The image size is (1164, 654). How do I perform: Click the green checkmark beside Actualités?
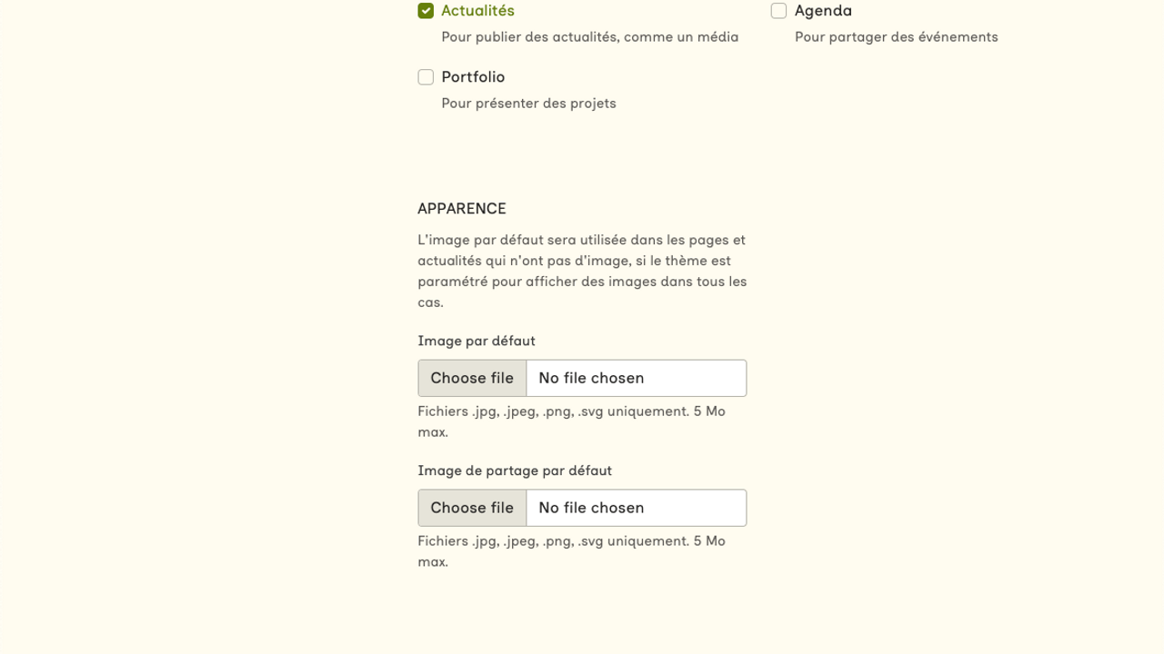tap(426, 11)
